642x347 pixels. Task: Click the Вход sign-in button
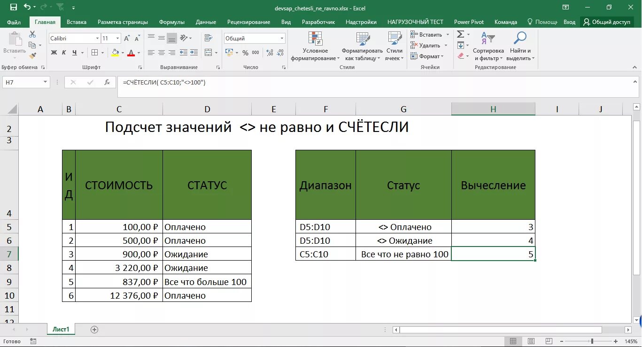[x=569, y=22]
